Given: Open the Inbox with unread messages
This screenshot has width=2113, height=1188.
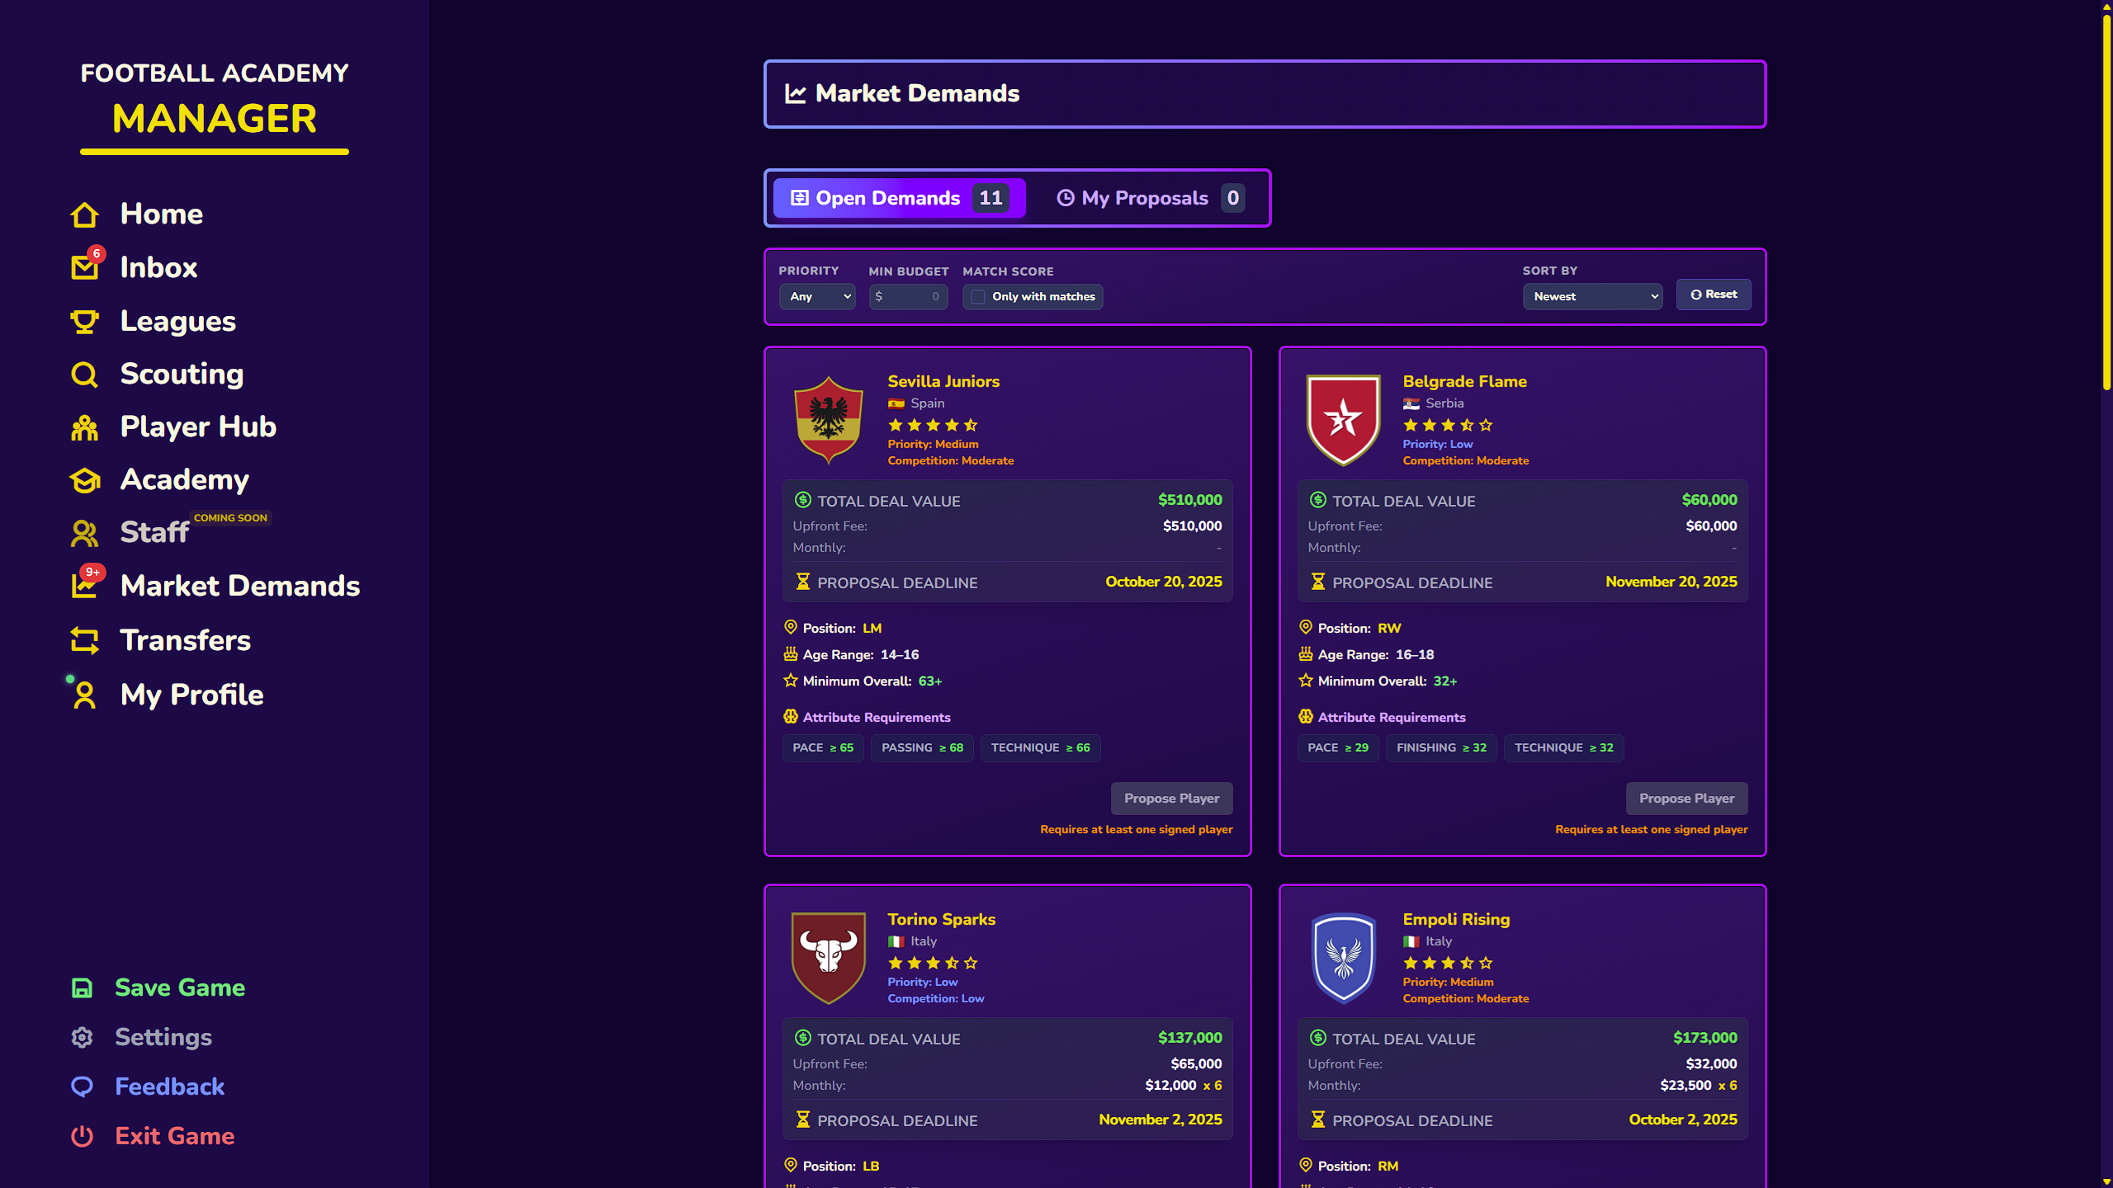Looking at the screenshot, I should tap(158, 267).
